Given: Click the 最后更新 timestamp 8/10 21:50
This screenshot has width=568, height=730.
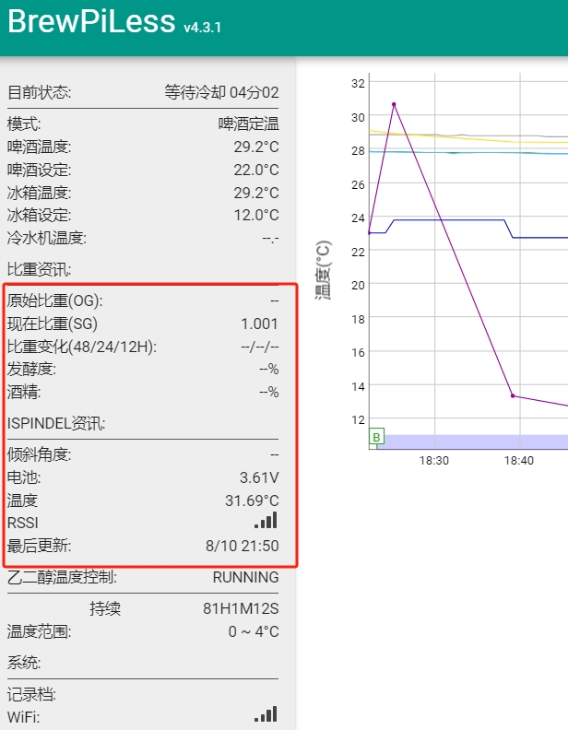Looking at the screenshot, I should click(x=242, y=546).
